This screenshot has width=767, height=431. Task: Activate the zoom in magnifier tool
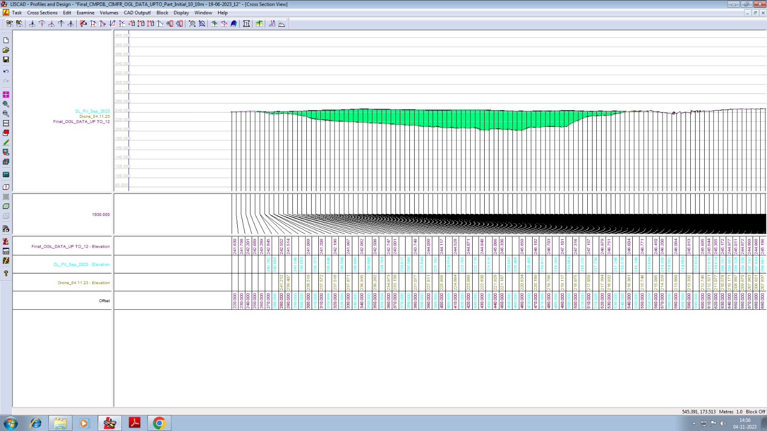point(6,104)
